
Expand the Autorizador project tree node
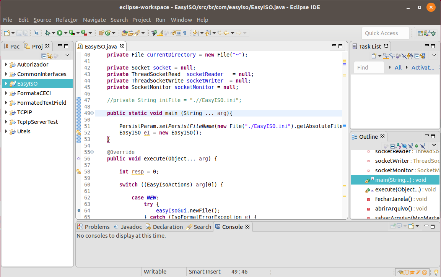pos(6,65)
